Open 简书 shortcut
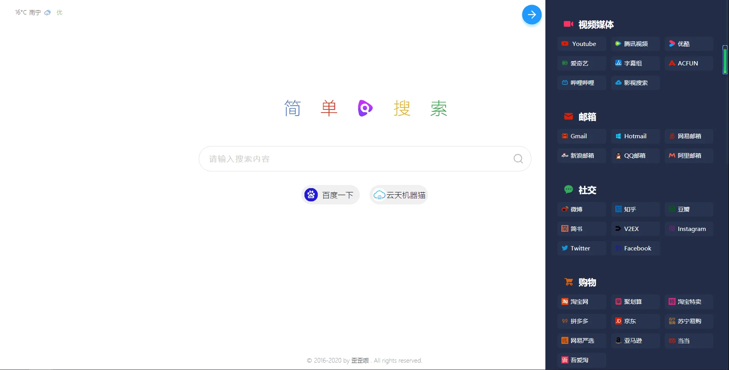729x370 pixels. click(582, 229)
